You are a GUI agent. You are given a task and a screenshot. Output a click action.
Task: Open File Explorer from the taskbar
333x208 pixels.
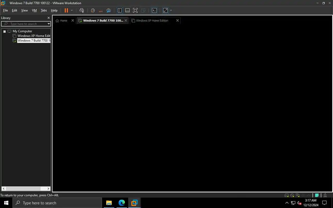pos(109,203)
